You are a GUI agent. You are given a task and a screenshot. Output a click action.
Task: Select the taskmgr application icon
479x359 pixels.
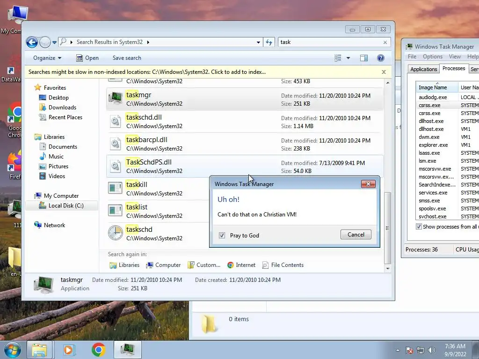[116, 98]
